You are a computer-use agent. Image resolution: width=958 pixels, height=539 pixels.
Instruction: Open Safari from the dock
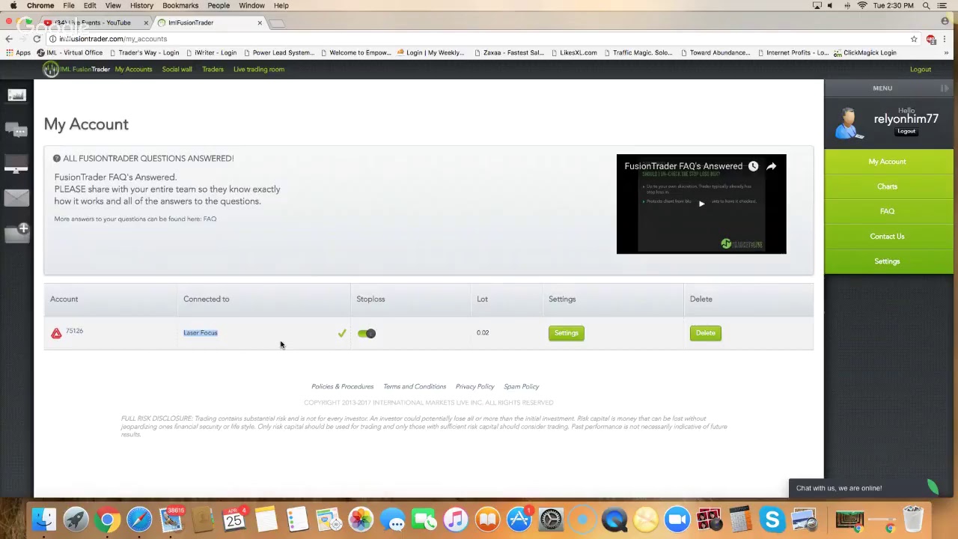pos(139,520)
